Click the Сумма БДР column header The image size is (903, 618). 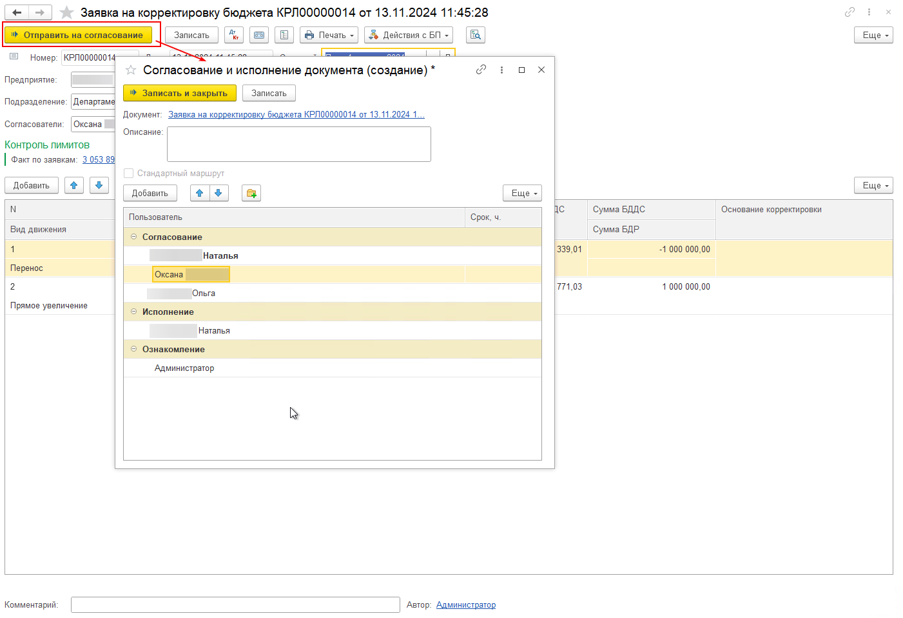coord(652,229)
